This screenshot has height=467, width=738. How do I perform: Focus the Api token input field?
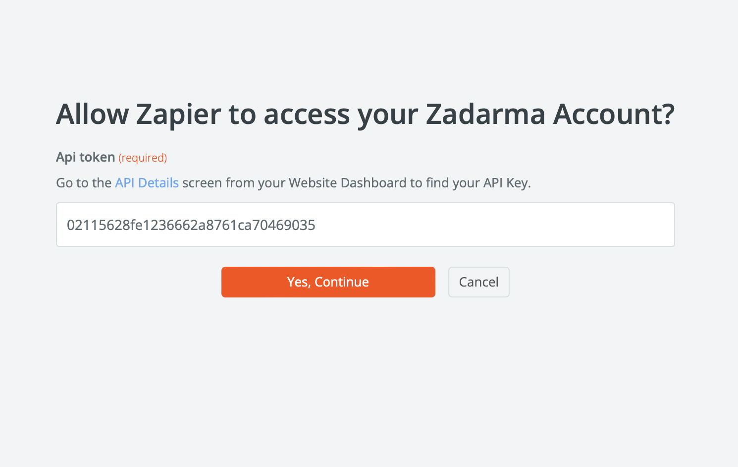[x=365, y=225]
